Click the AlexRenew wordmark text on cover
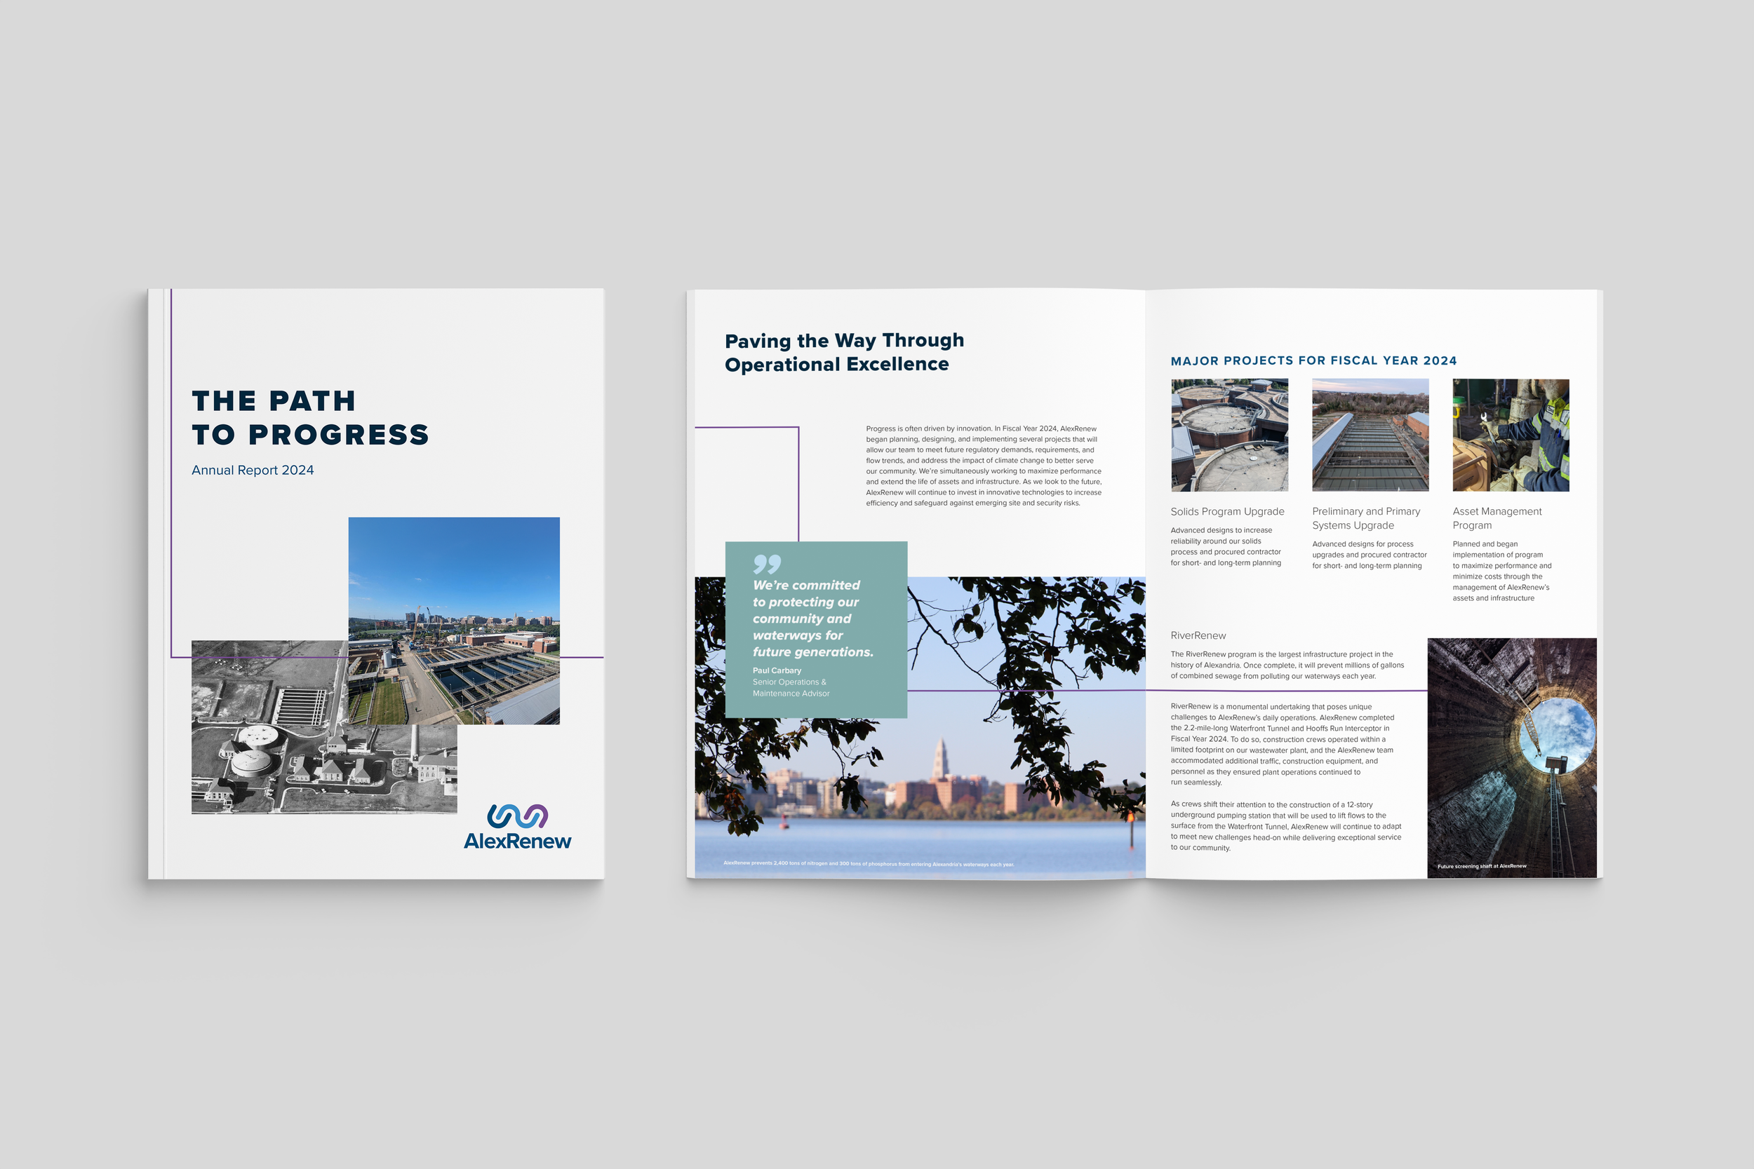Screen dimensions: 1754x1169 (x=518, y=841)
